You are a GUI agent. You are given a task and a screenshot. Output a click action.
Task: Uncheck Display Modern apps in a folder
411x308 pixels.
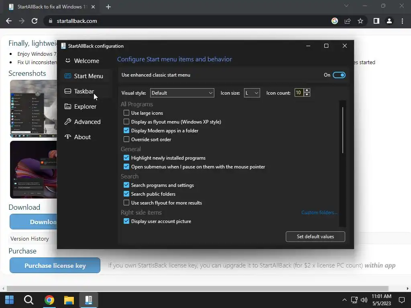(x=126, y=130)
